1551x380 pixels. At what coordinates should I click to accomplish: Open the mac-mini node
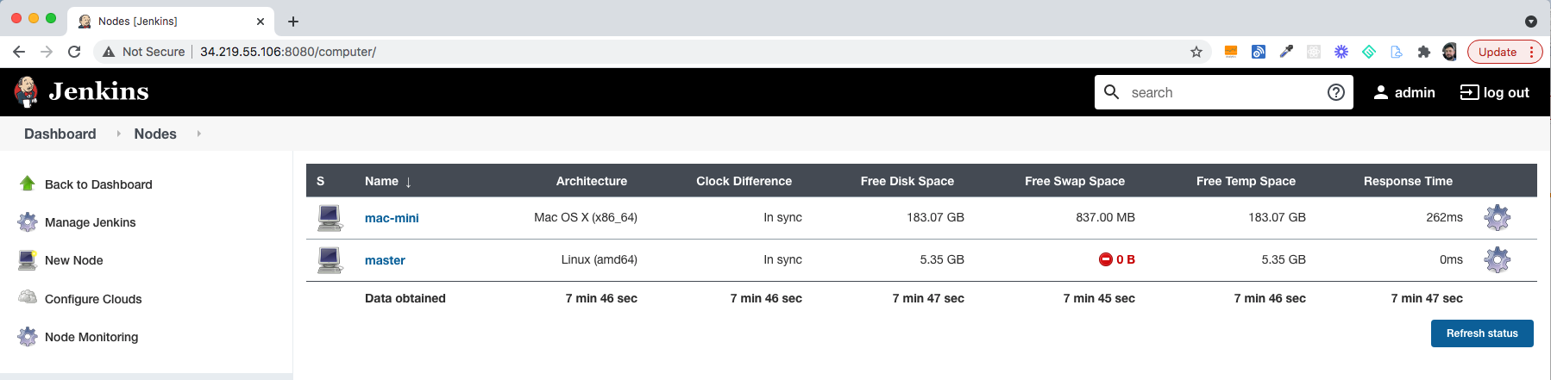click(x=392, y=218)
